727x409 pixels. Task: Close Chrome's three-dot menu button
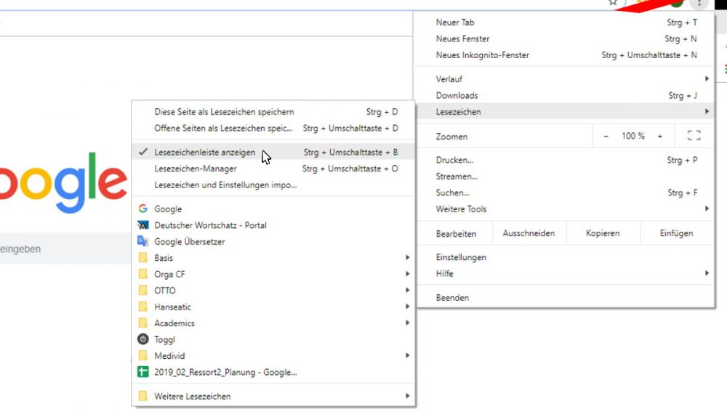(699, 3)
